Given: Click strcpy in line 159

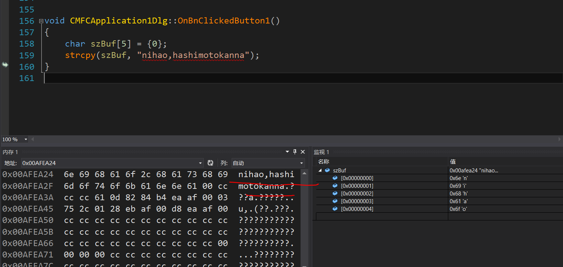Looking at the screenshot, I should tap(80, 55).
